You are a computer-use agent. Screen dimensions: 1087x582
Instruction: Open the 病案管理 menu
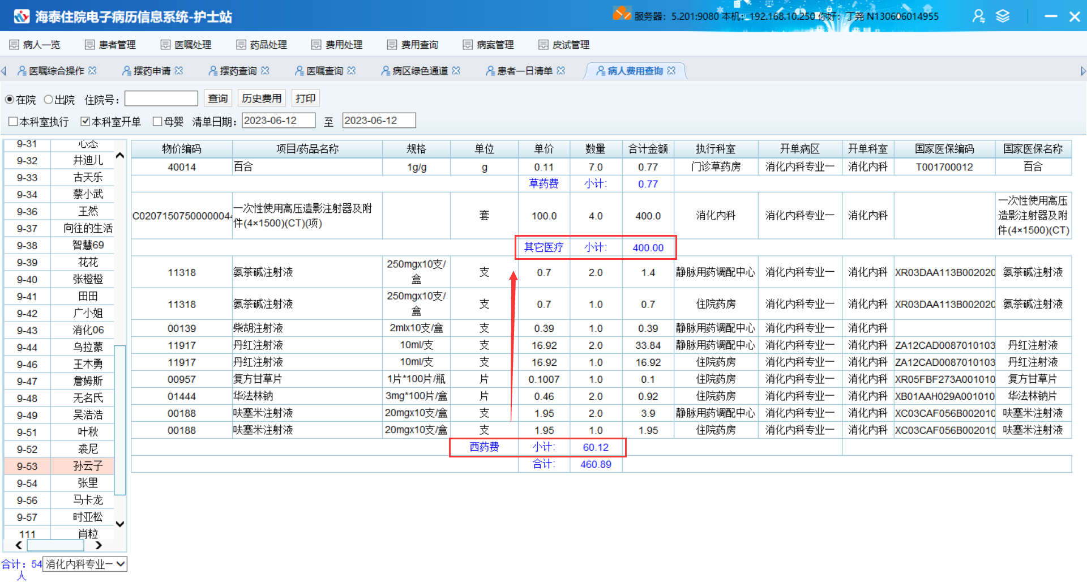click(488, 45)
